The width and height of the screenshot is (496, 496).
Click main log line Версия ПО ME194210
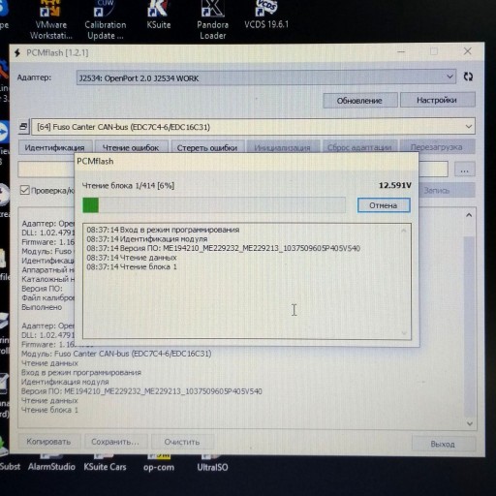coord(141,391)
